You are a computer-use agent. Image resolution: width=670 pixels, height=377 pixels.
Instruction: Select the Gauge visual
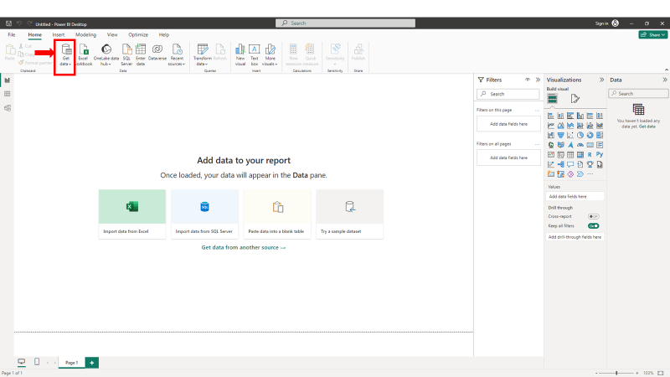(580, 145)
